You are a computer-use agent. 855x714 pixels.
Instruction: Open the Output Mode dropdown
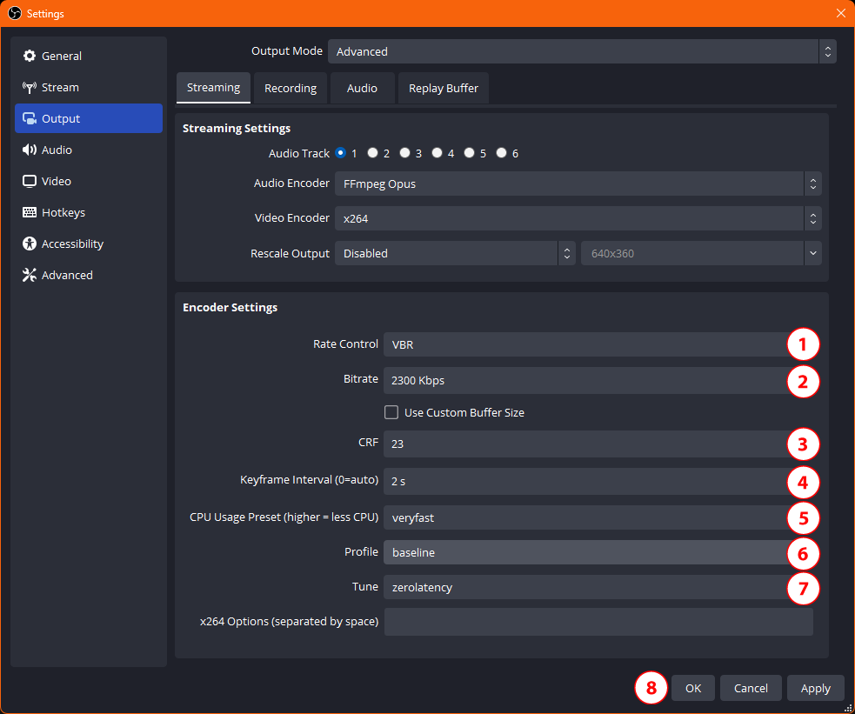[x=582, y=51]
